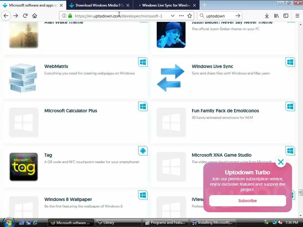Screen dimensions: 303x227
Task: Open Microsoft Calculator Plus link
Action: point(71,111)
